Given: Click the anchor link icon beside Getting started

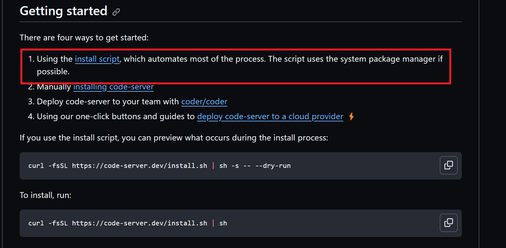Looking at the screenshot, I should pyautogui.click(x=116, y=12).
